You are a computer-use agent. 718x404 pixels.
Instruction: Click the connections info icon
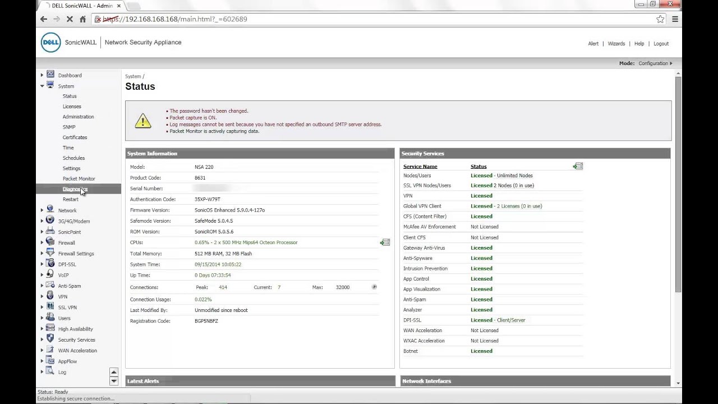click(x=374, y=287)
